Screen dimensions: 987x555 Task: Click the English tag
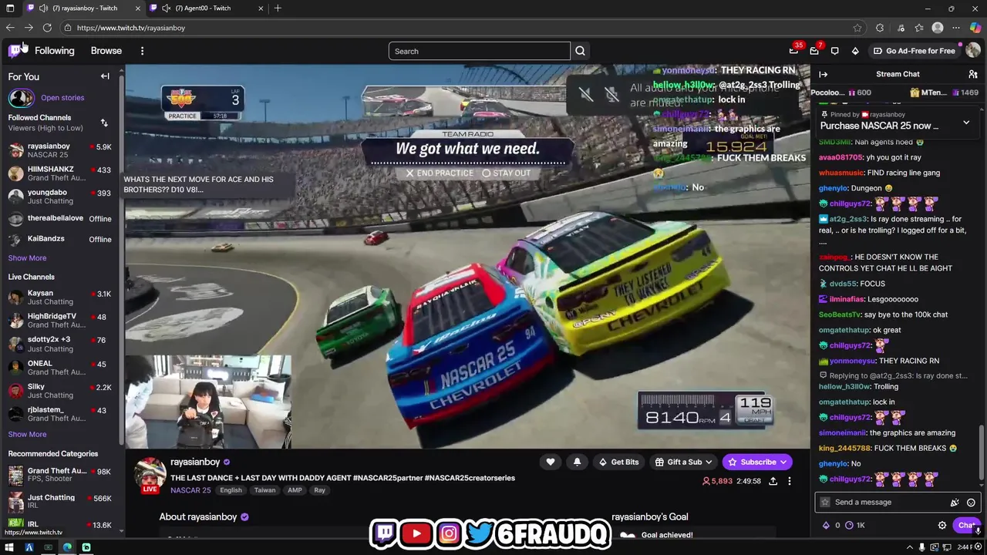(231, 490)
